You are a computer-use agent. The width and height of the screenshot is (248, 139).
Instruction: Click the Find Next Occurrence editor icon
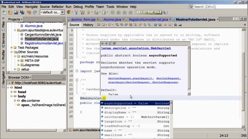[x=126, y=25]
